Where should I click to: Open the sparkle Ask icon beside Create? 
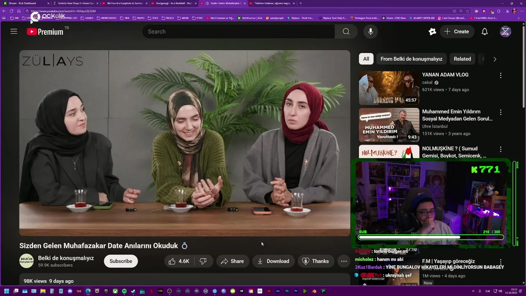point(432,32)
